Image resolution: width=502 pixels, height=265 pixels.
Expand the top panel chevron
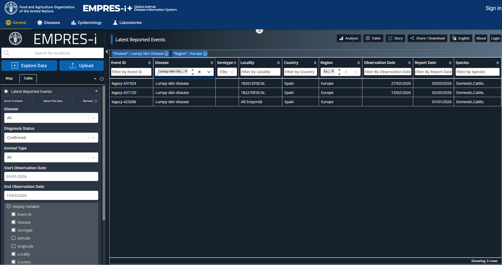coord(259,31)
